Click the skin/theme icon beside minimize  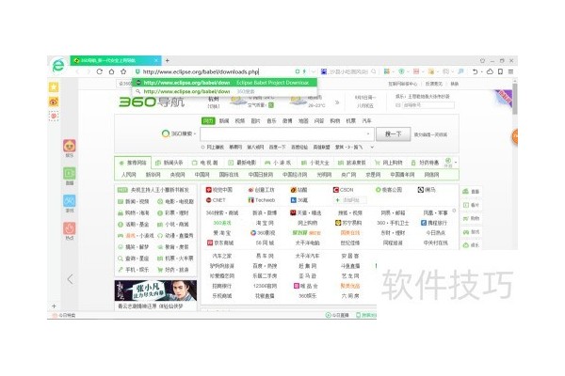pos(482,60)
